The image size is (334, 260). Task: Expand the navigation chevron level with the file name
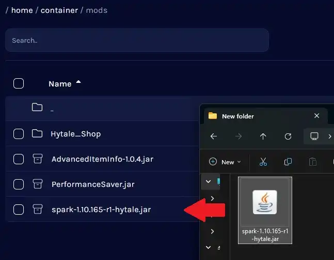pos(212,231)
